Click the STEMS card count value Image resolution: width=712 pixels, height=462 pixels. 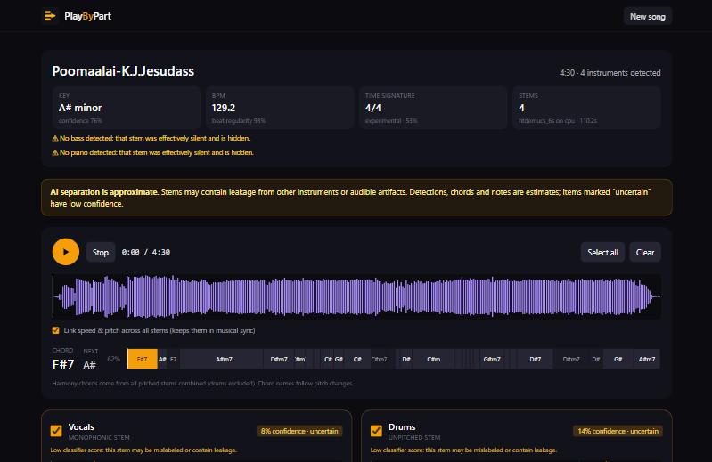pyautogui.click(x=521, y=108)
